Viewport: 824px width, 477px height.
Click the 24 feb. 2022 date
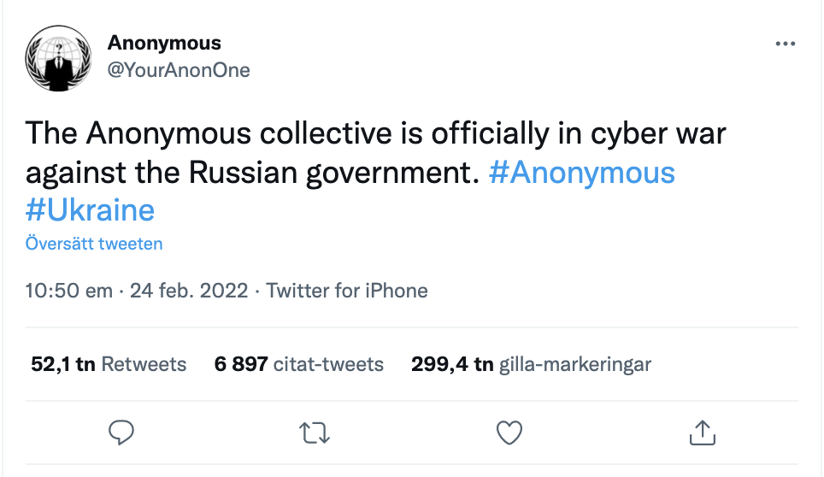(189, 291)
